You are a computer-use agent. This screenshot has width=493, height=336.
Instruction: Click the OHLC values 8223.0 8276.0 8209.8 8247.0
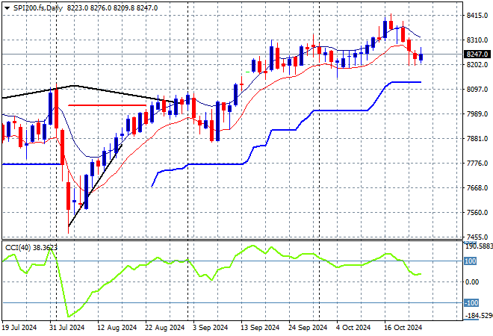click(112, 8)
